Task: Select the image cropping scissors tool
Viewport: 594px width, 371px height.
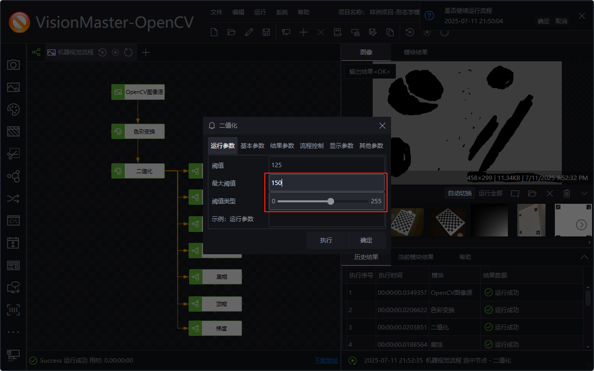Action: coord(13,154)
